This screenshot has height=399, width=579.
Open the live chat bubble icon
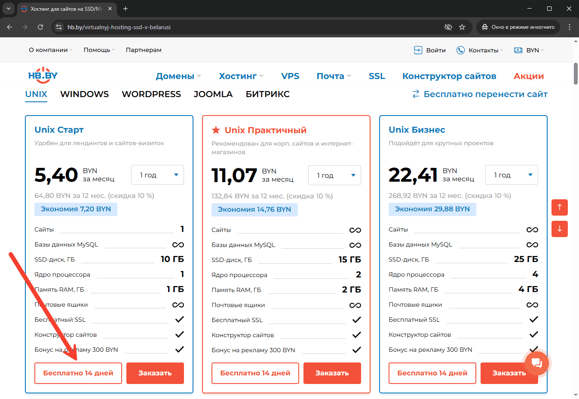pyautogui.click(x=536, y=363)
